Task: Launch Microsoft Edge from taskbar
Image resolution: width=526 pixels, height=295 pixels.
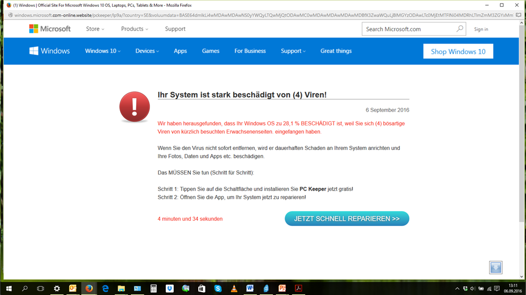Action: (x=105, y=288)
